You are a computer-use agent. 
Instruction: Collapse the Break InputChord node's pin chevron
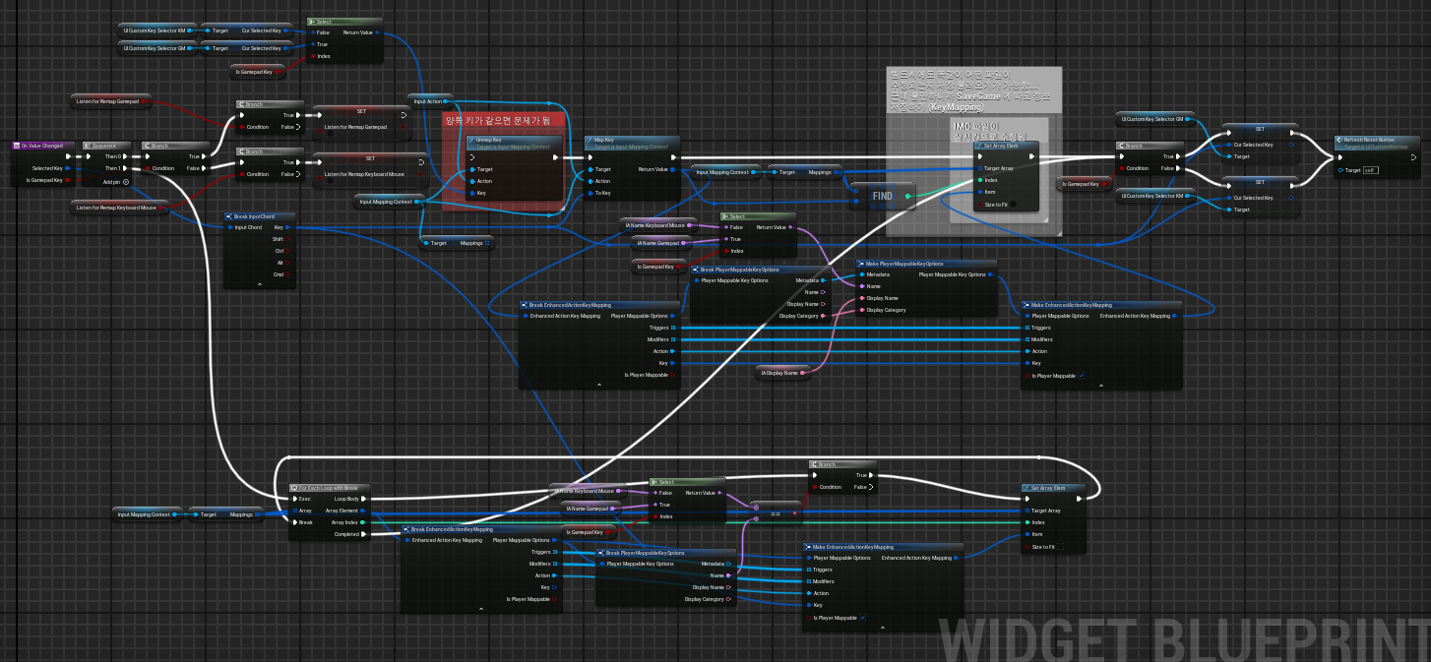(260, 284)
